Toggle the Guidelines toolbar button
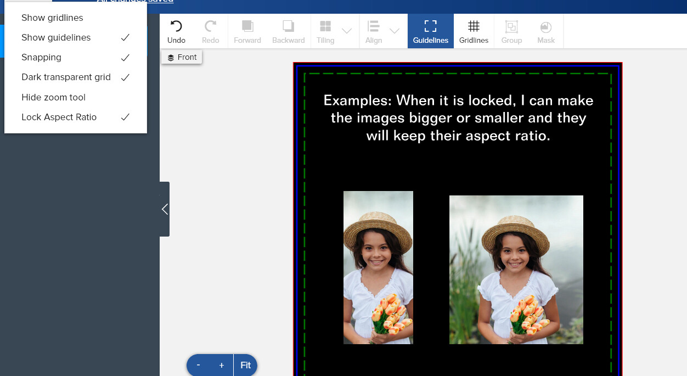Image resolution: width=687 pixels, height=376 pixels. click(431, 31)
